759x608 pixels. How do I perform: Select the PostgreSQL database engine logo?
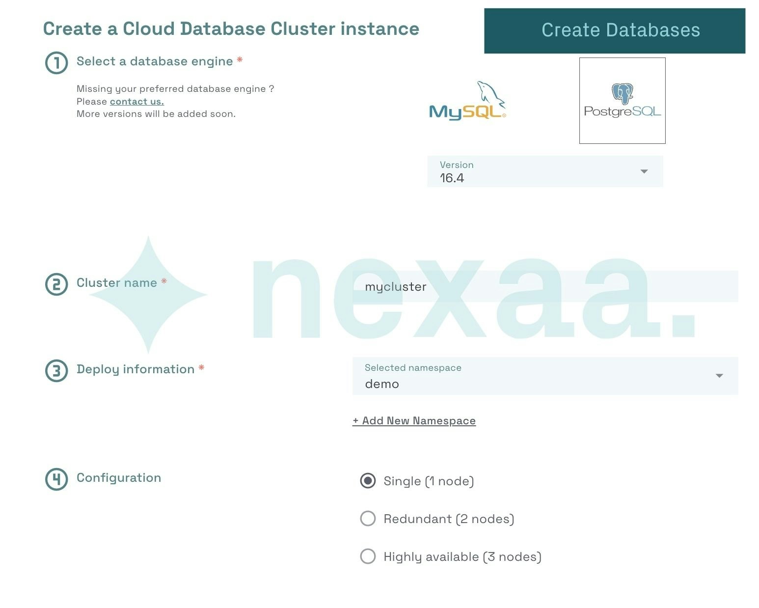point(622,101)
